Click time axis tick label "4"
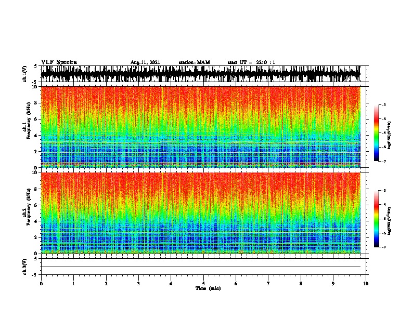 pos(171,284)
